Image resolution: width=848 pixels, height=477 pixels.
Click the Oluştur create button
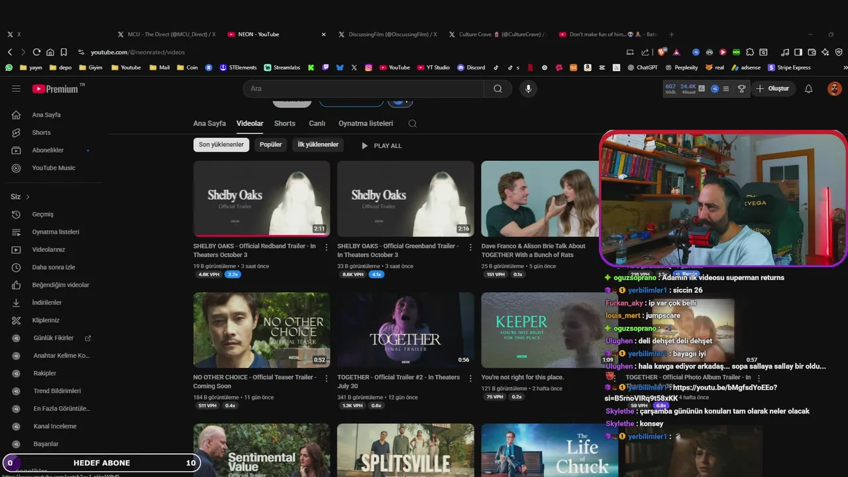pos(772,89)
